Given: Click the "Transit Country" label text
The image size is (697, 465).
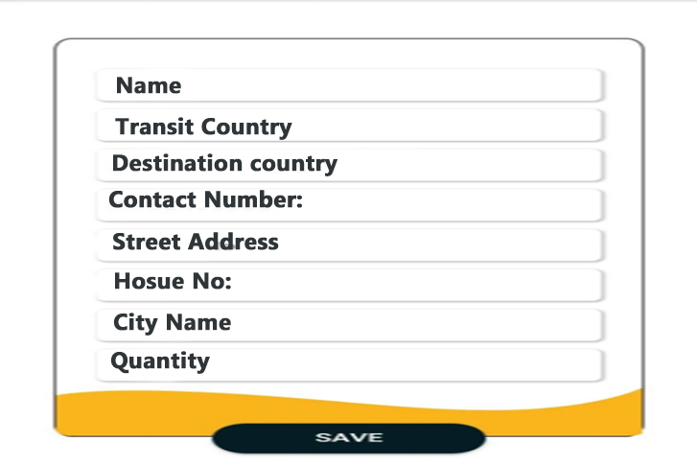Looking at the screenshot, I should point(203,127).
